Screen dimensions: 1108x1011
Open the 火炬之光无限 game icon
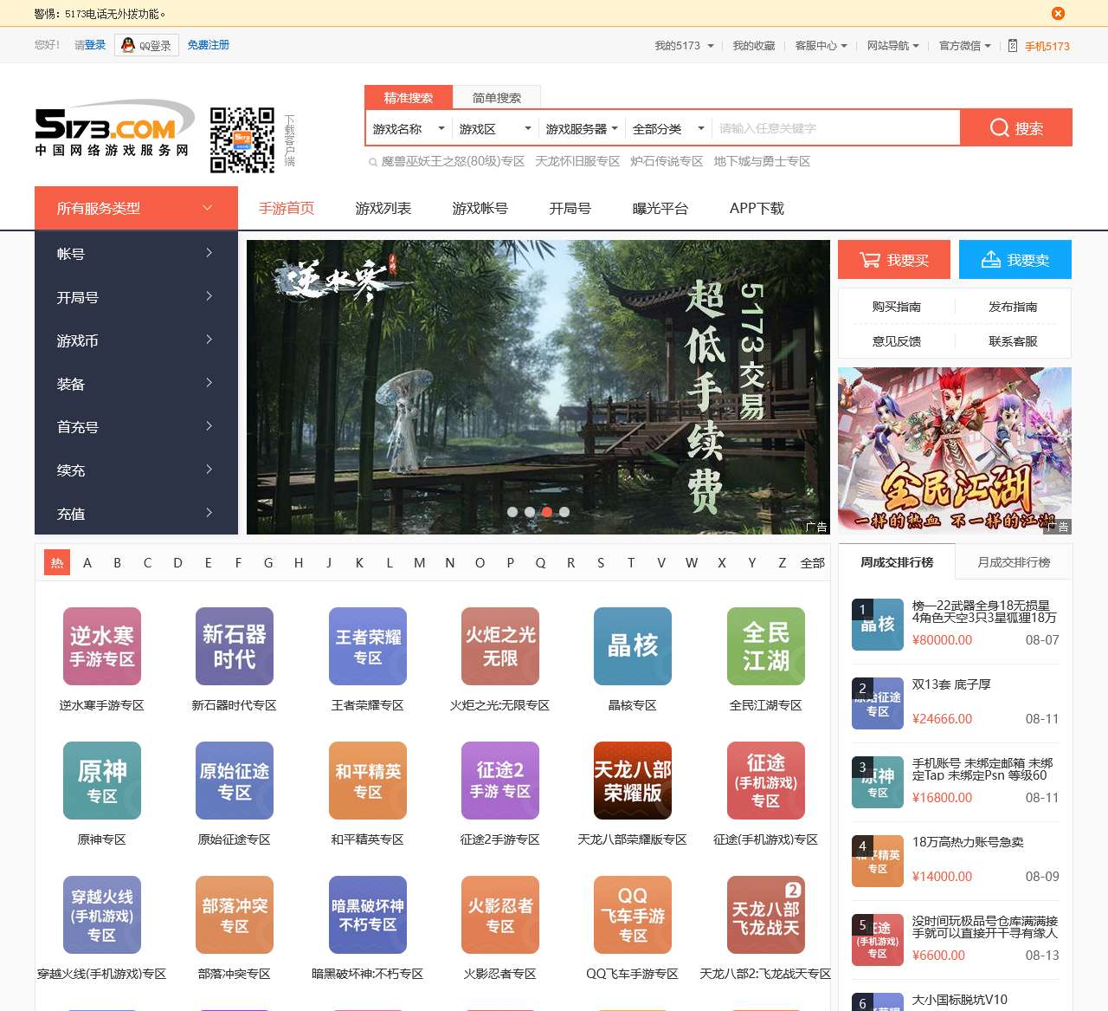click(500, 646)
